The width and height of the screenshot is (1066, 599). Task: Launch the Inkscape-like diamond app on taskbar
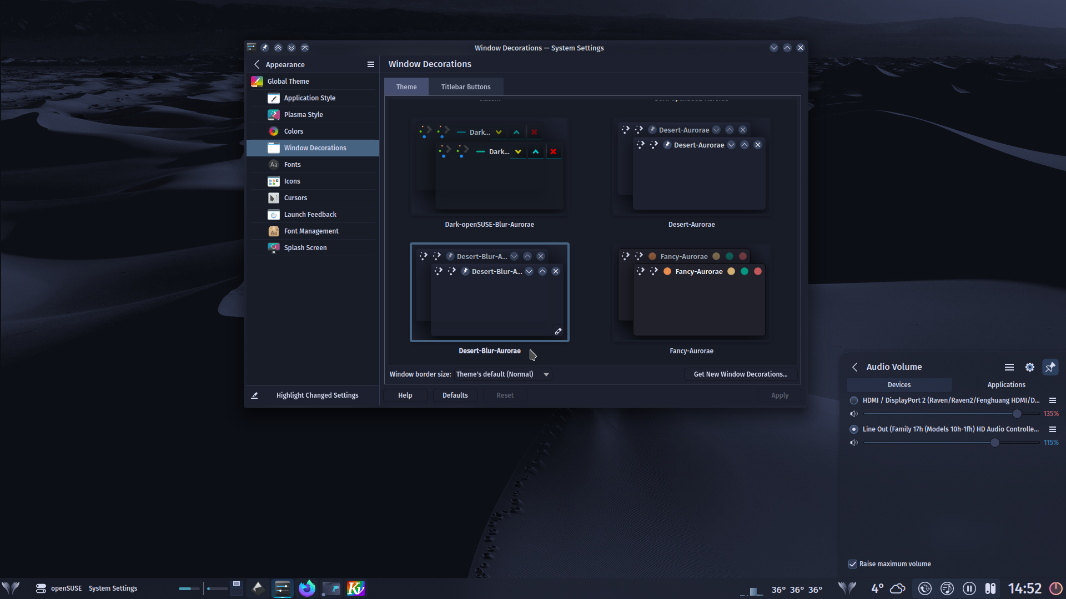pos(258,588)
